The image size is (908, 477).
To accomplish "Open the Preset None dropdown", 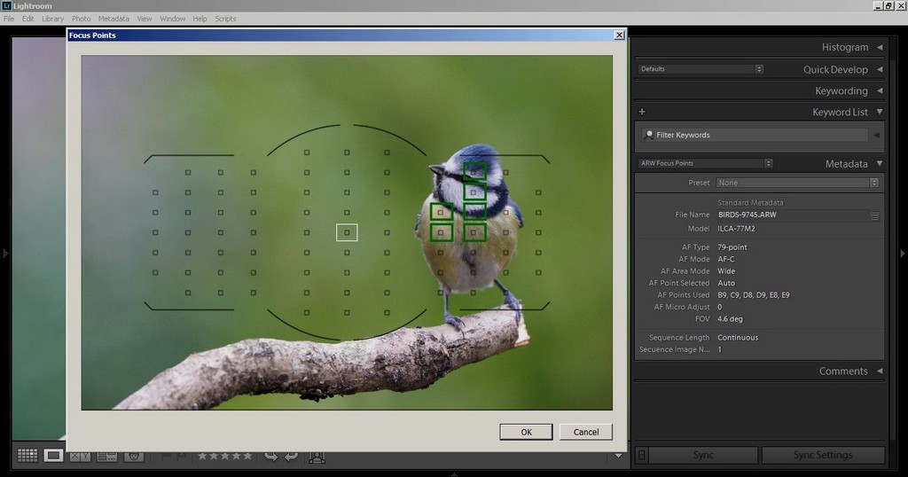I will (x=797, y=183).
